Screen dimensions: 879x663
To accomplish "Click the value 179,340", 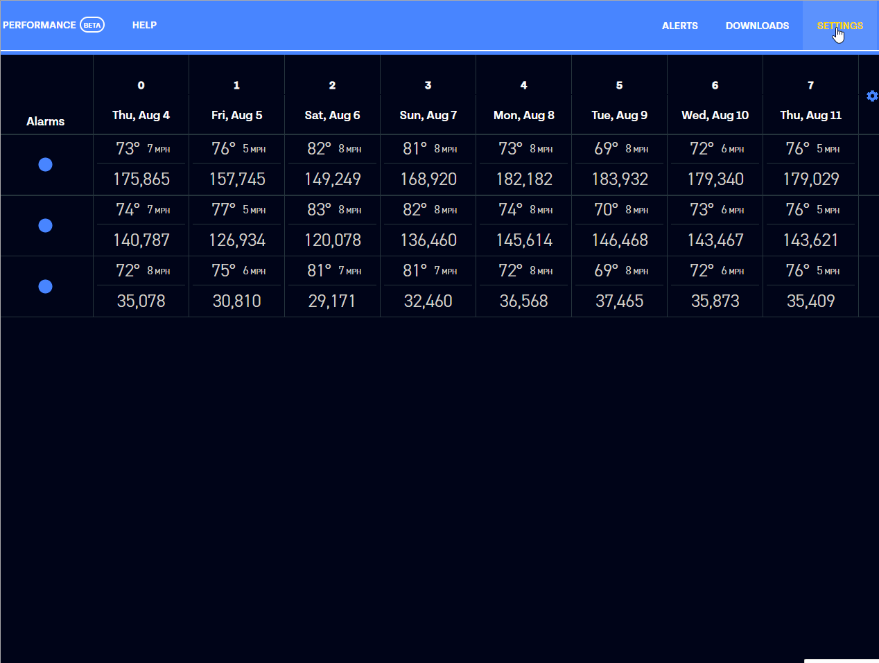I will 715,179.
